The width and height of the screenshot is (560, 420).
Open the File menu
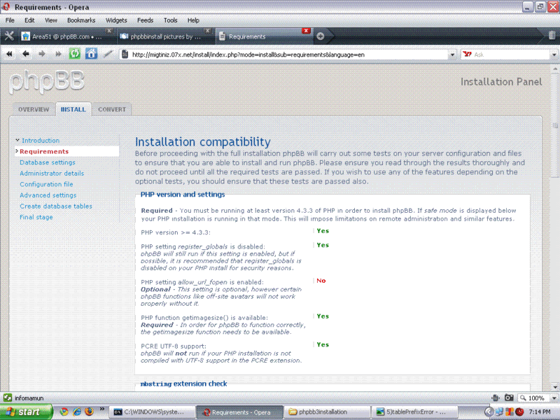10,20
